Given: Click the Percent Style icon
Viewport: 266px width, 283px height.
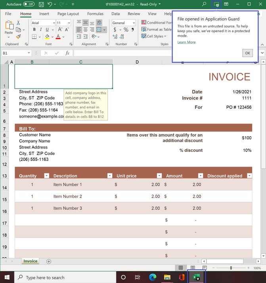Looking at the screenshot, I should tap(126, 30).
